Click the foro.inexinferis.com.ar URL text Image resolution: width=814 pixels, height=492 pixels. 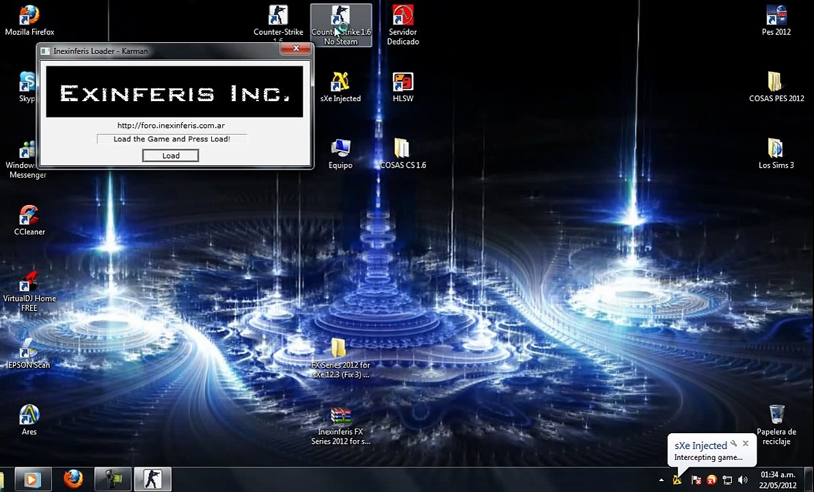point(171,125)
